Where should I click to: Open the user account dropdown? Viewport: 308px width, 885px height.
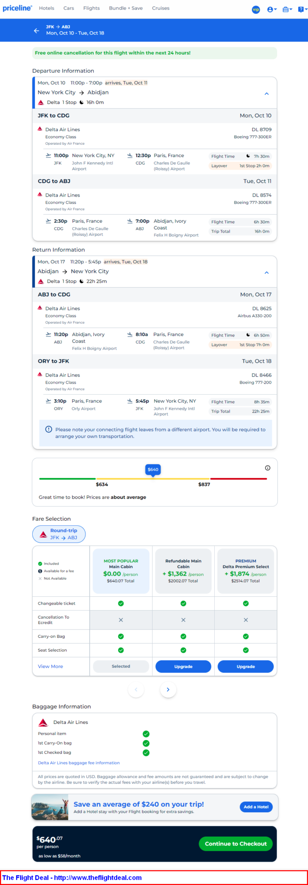pyautogui.click(x=272, y=10)
